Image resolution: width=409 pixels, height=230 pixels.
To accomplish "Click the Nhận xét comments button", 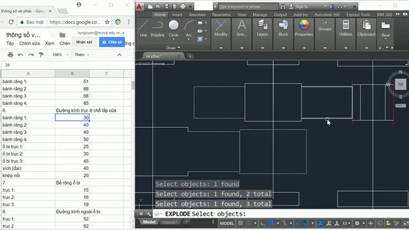I will [x=84, y=42].
